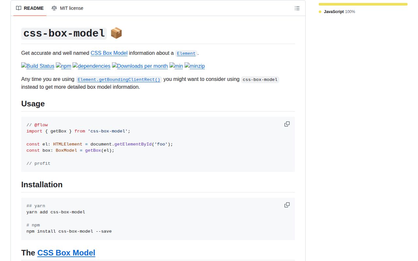Follow the Element.getBoundingClientRect() link
This screenshot has height=261, width=418.
(119, 80)
